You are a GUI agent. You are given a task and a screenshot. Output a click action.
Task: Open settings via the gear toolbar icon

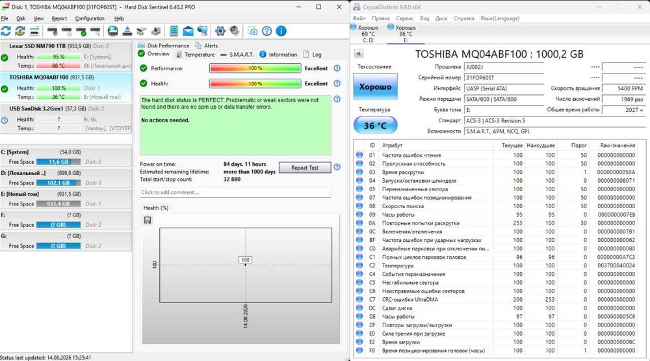click(220, 31)
